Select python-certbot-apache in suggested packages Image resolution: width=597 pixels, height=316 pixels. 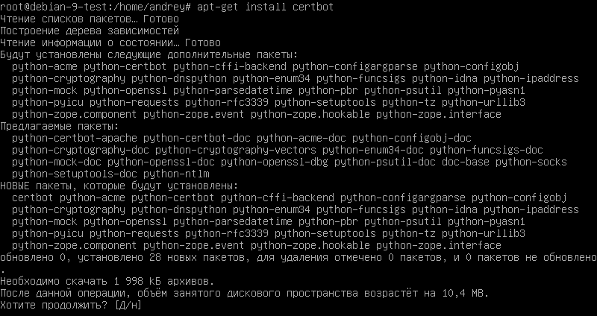tap(75, 138)
